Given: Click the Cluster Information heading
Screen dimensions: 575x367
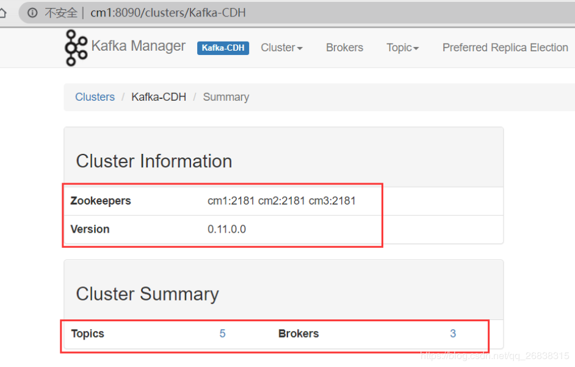Looking at the screenshot, I should pyautogui.click(x=154, y=161).
